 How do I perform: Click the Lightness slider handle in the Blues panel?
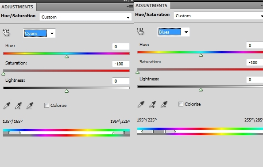pos(201,90)
